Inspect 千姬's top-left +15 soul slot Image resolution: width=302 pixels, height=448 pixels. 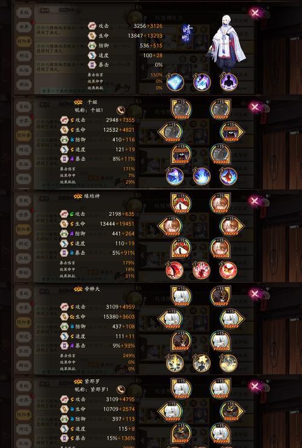tap(181, 109)
